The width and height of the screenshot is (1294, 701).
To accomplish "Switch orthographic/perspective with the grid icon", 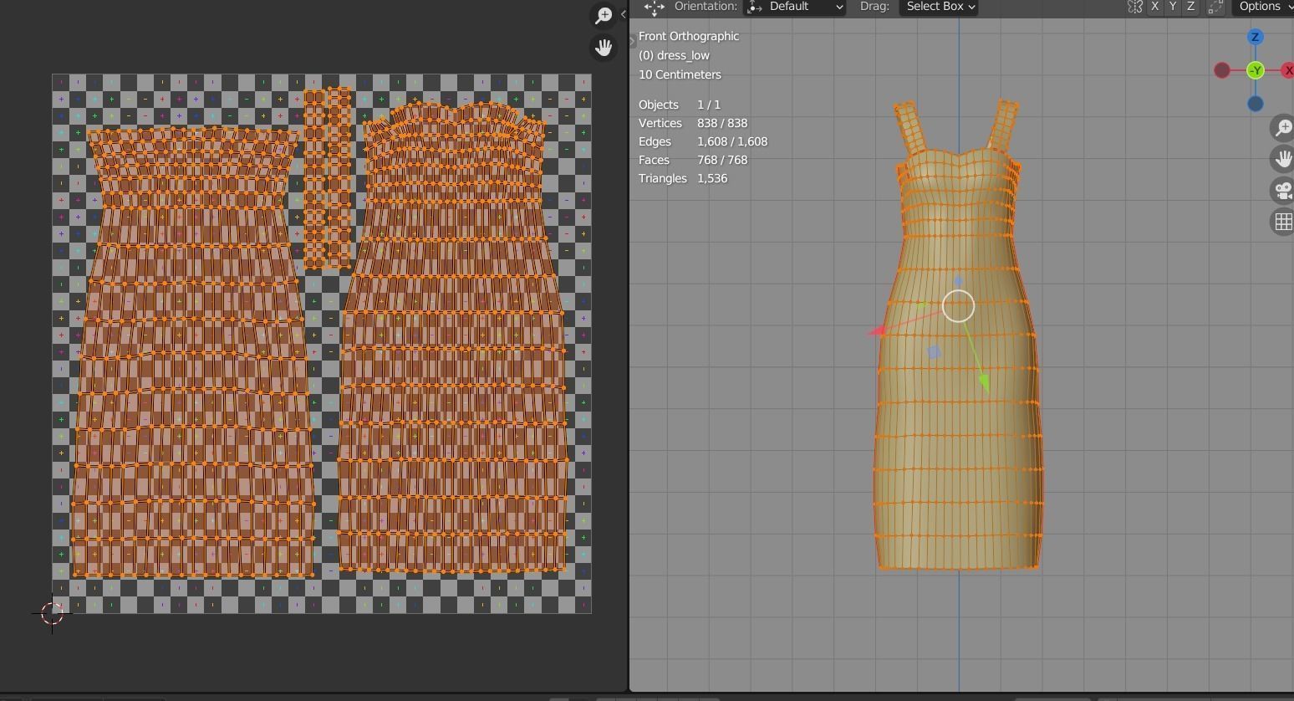I will click(x=1283, y=222).
